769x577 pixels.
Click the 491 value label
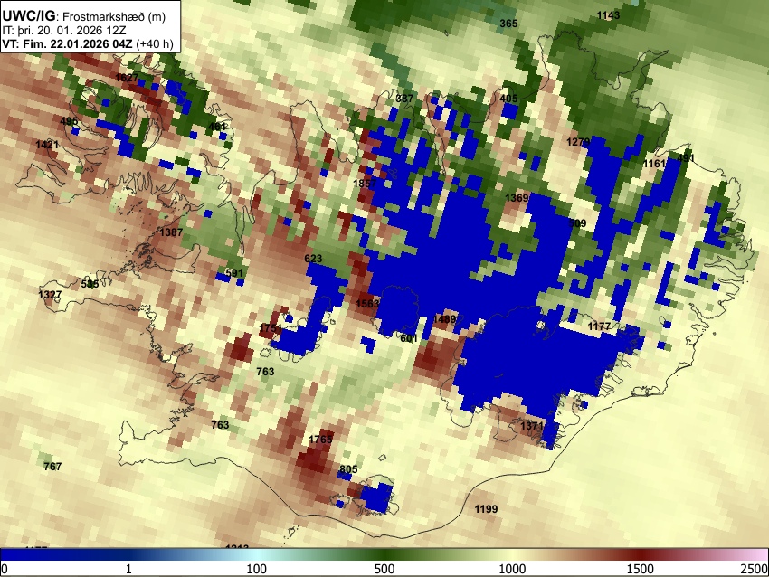pyautogui.click(x=686, y=158)
